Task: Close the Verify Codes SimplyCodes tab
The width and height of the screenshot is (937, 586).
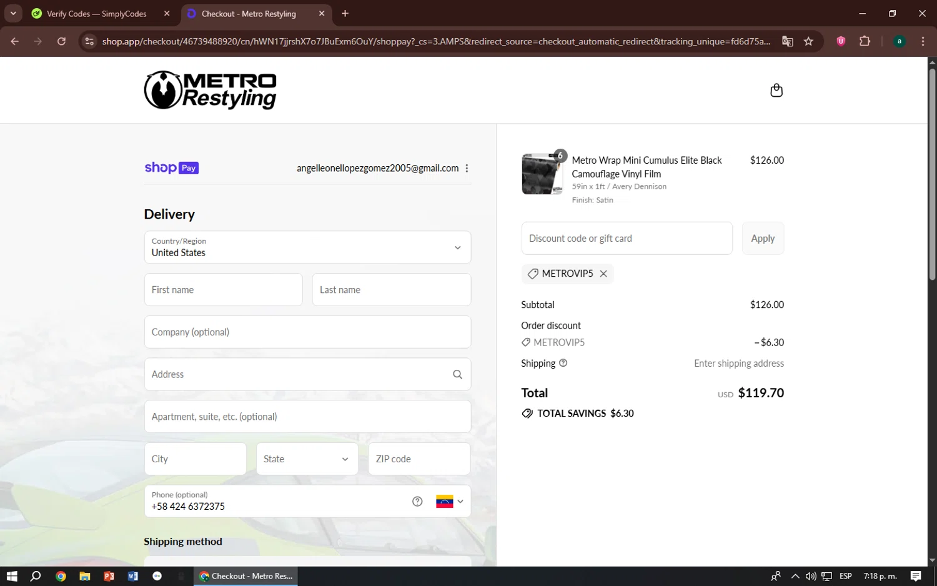Action: (x=167, y=13)
